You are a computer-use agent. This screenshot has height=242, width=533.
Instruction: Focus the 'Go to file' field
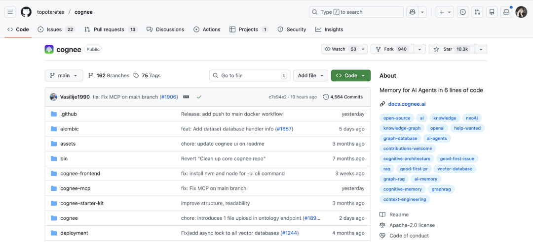click(x=249, y=76)
